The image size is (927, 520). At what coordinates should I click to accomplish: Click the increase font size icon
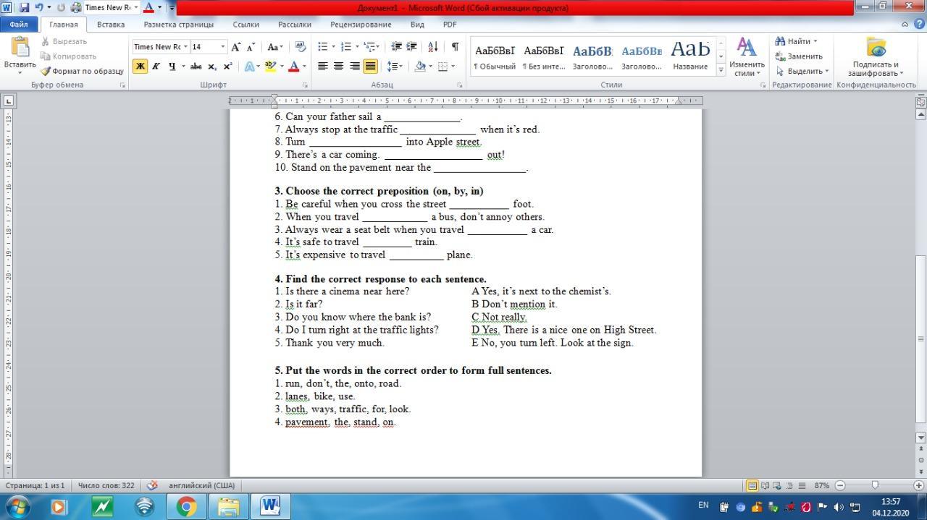[x=235, y=47]
